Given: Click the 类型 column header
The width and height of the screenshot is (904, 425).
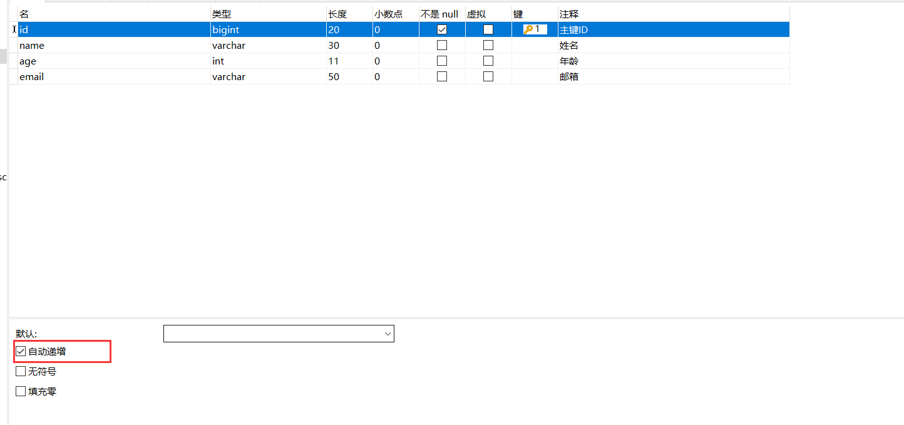Looking at the screenshot, I should click(x=268, y=14).
